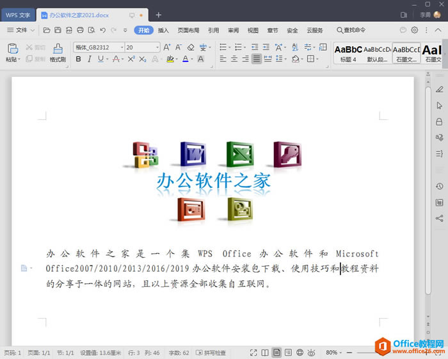Export document to PDF

69,30
